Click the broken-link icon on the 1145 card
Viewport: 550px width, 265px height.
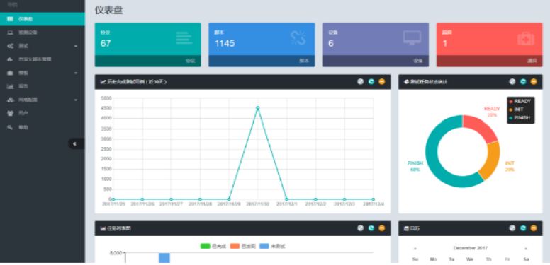[x=298, y=37]
